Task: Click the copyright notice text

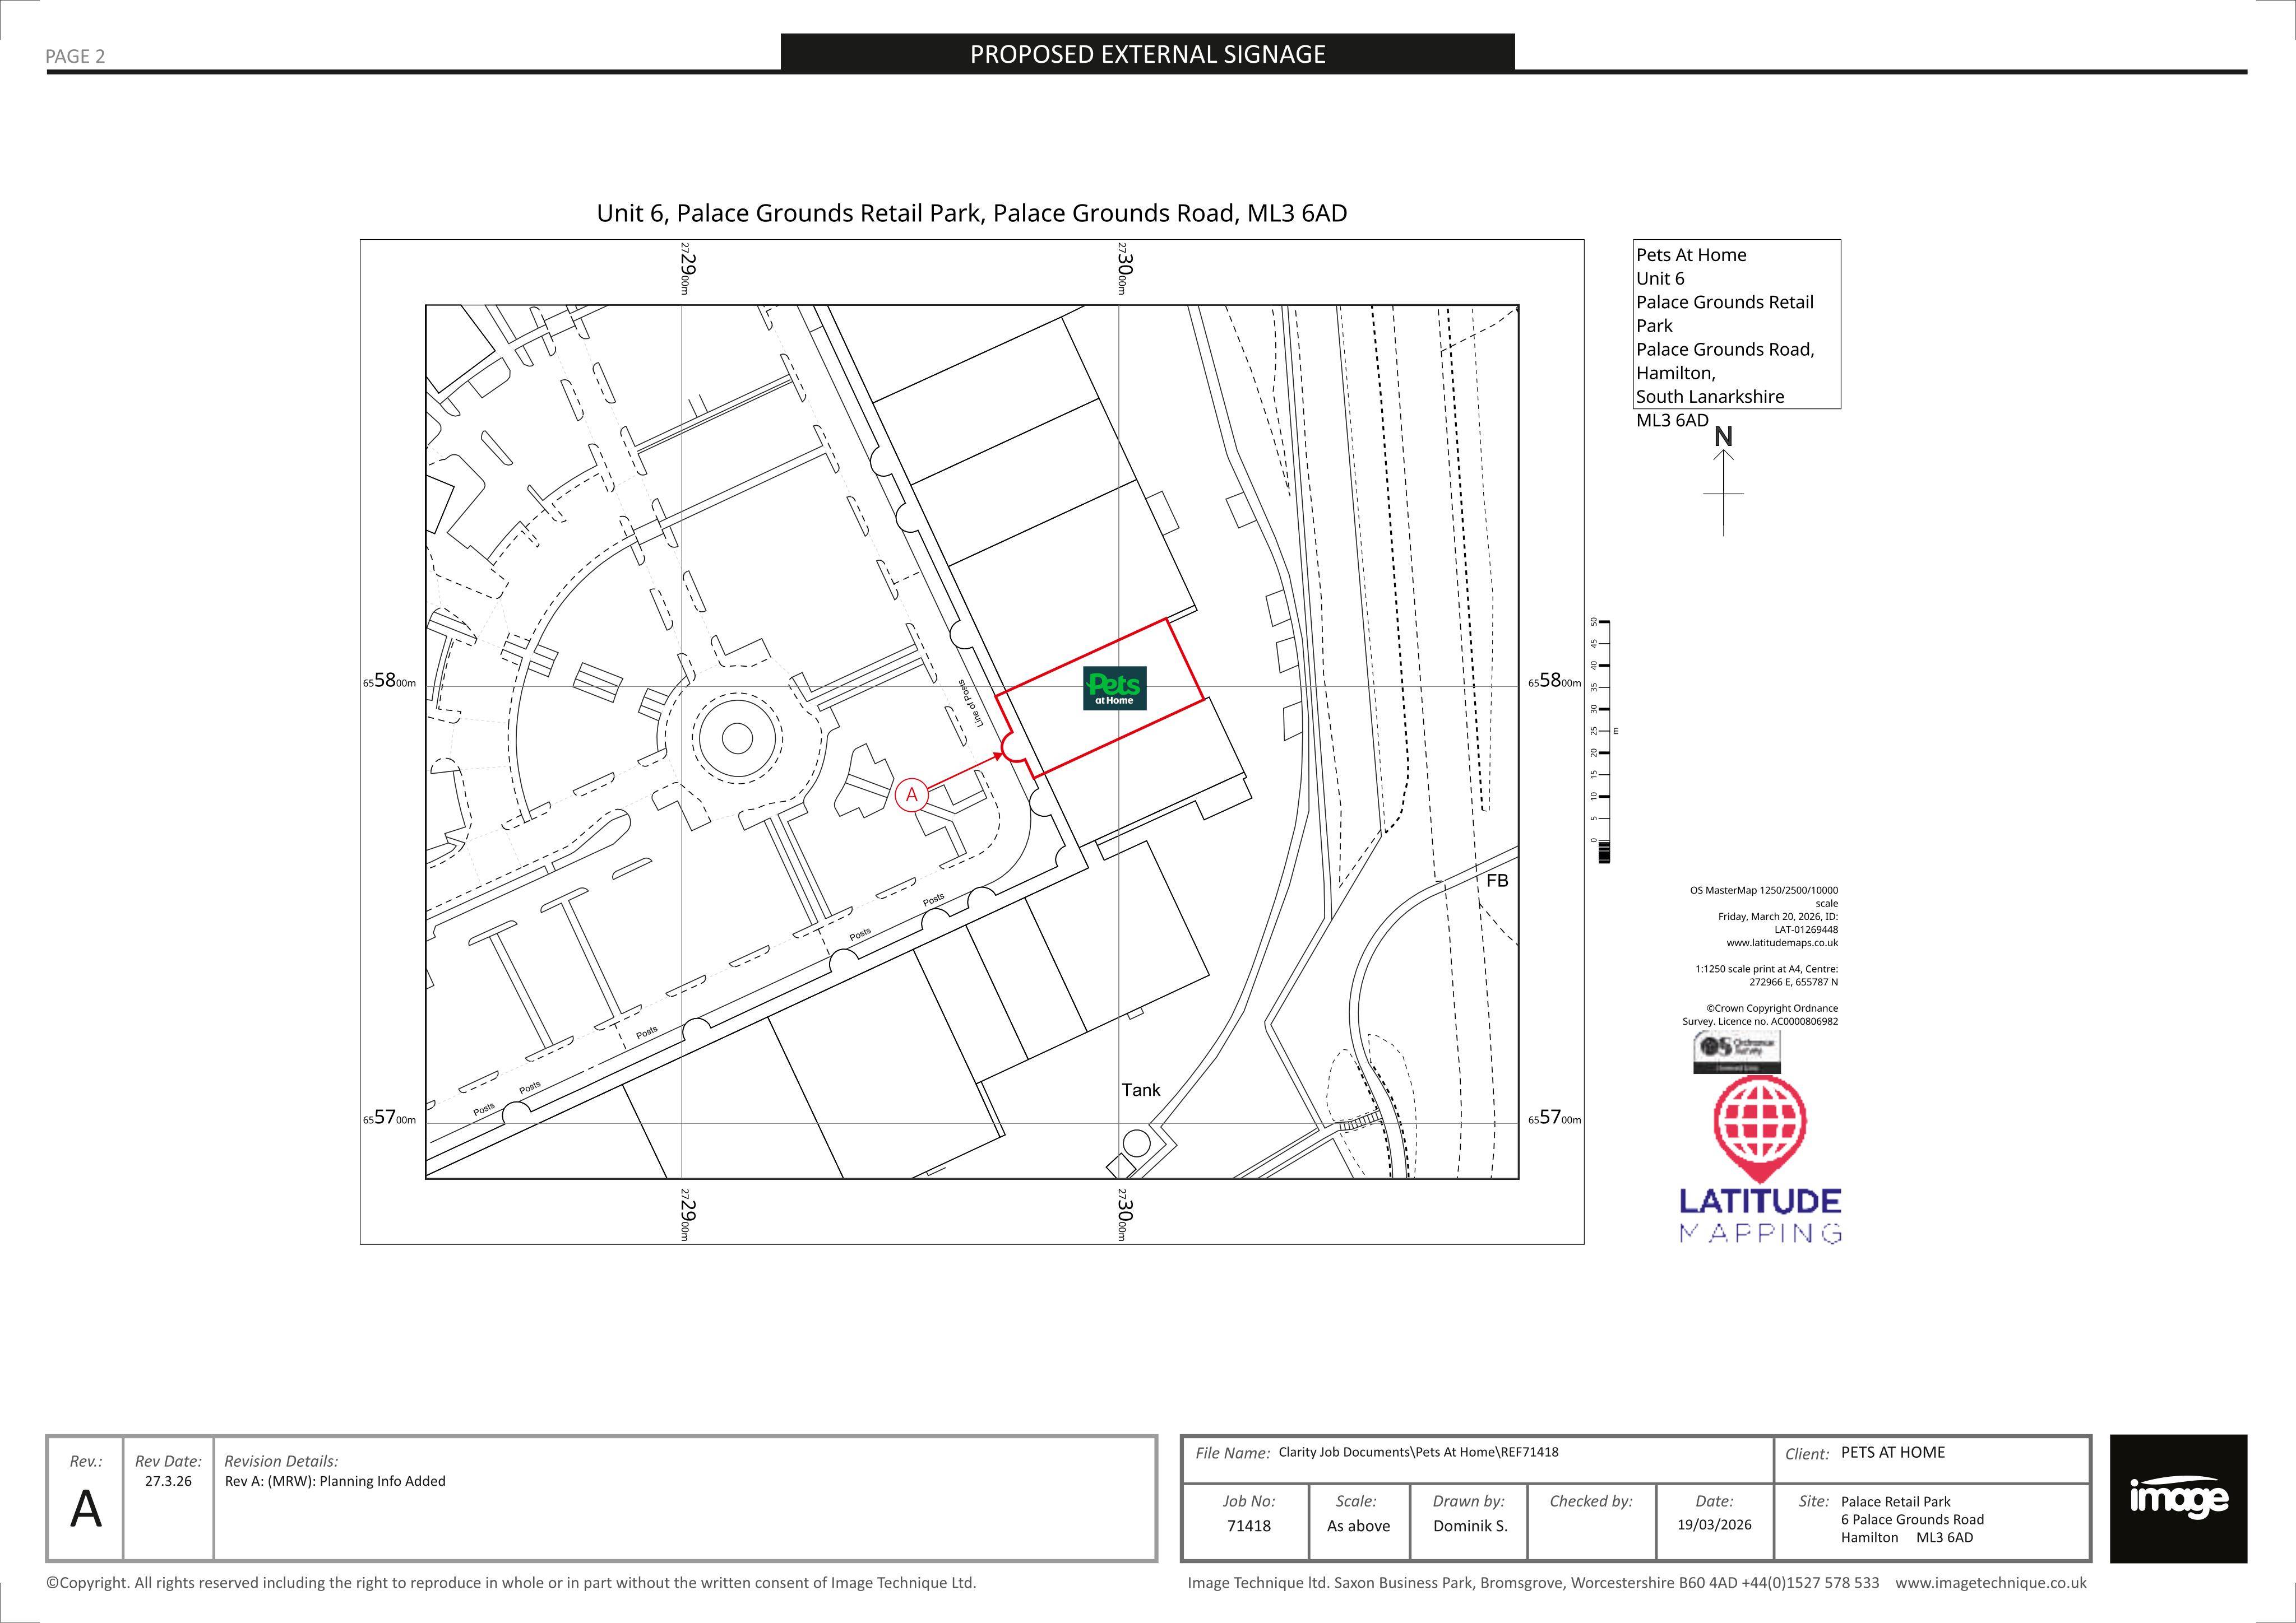Action: [x=511, y=1583]
